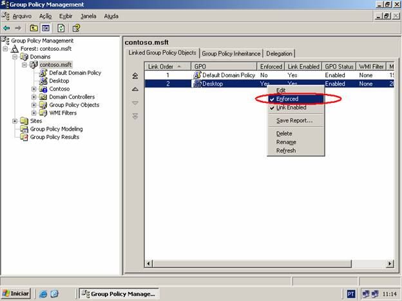This screenshot has height=301, width=402.
Task: Collapse the Domains tree node
Action: [15, 57]
